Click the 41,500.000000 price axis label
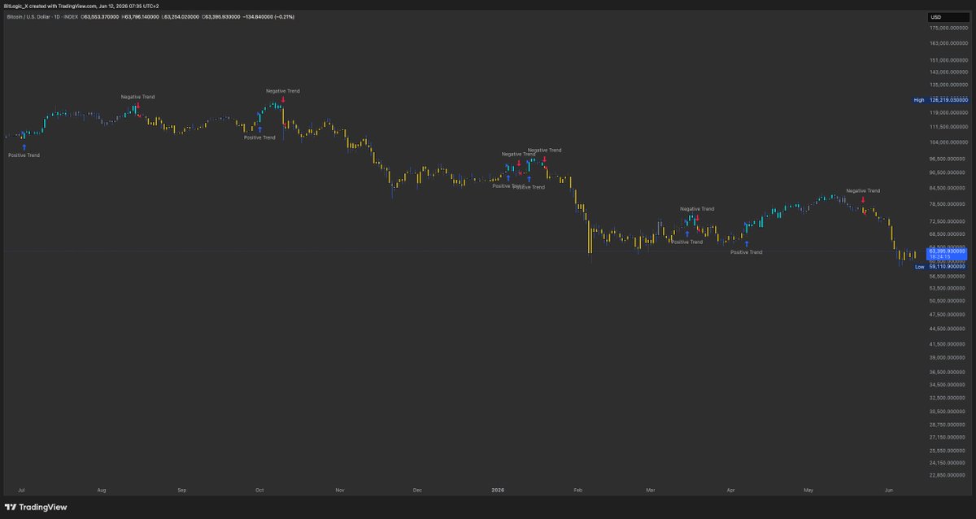 click(948, 343)
